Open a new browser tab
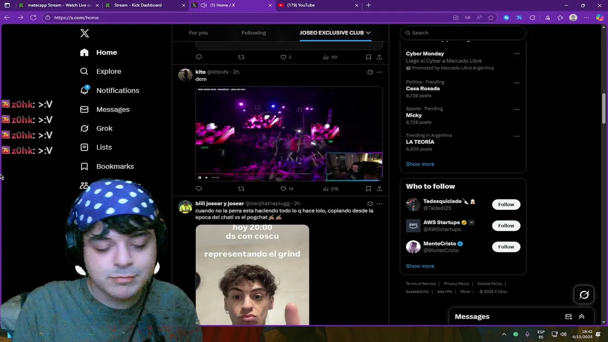 369,5
